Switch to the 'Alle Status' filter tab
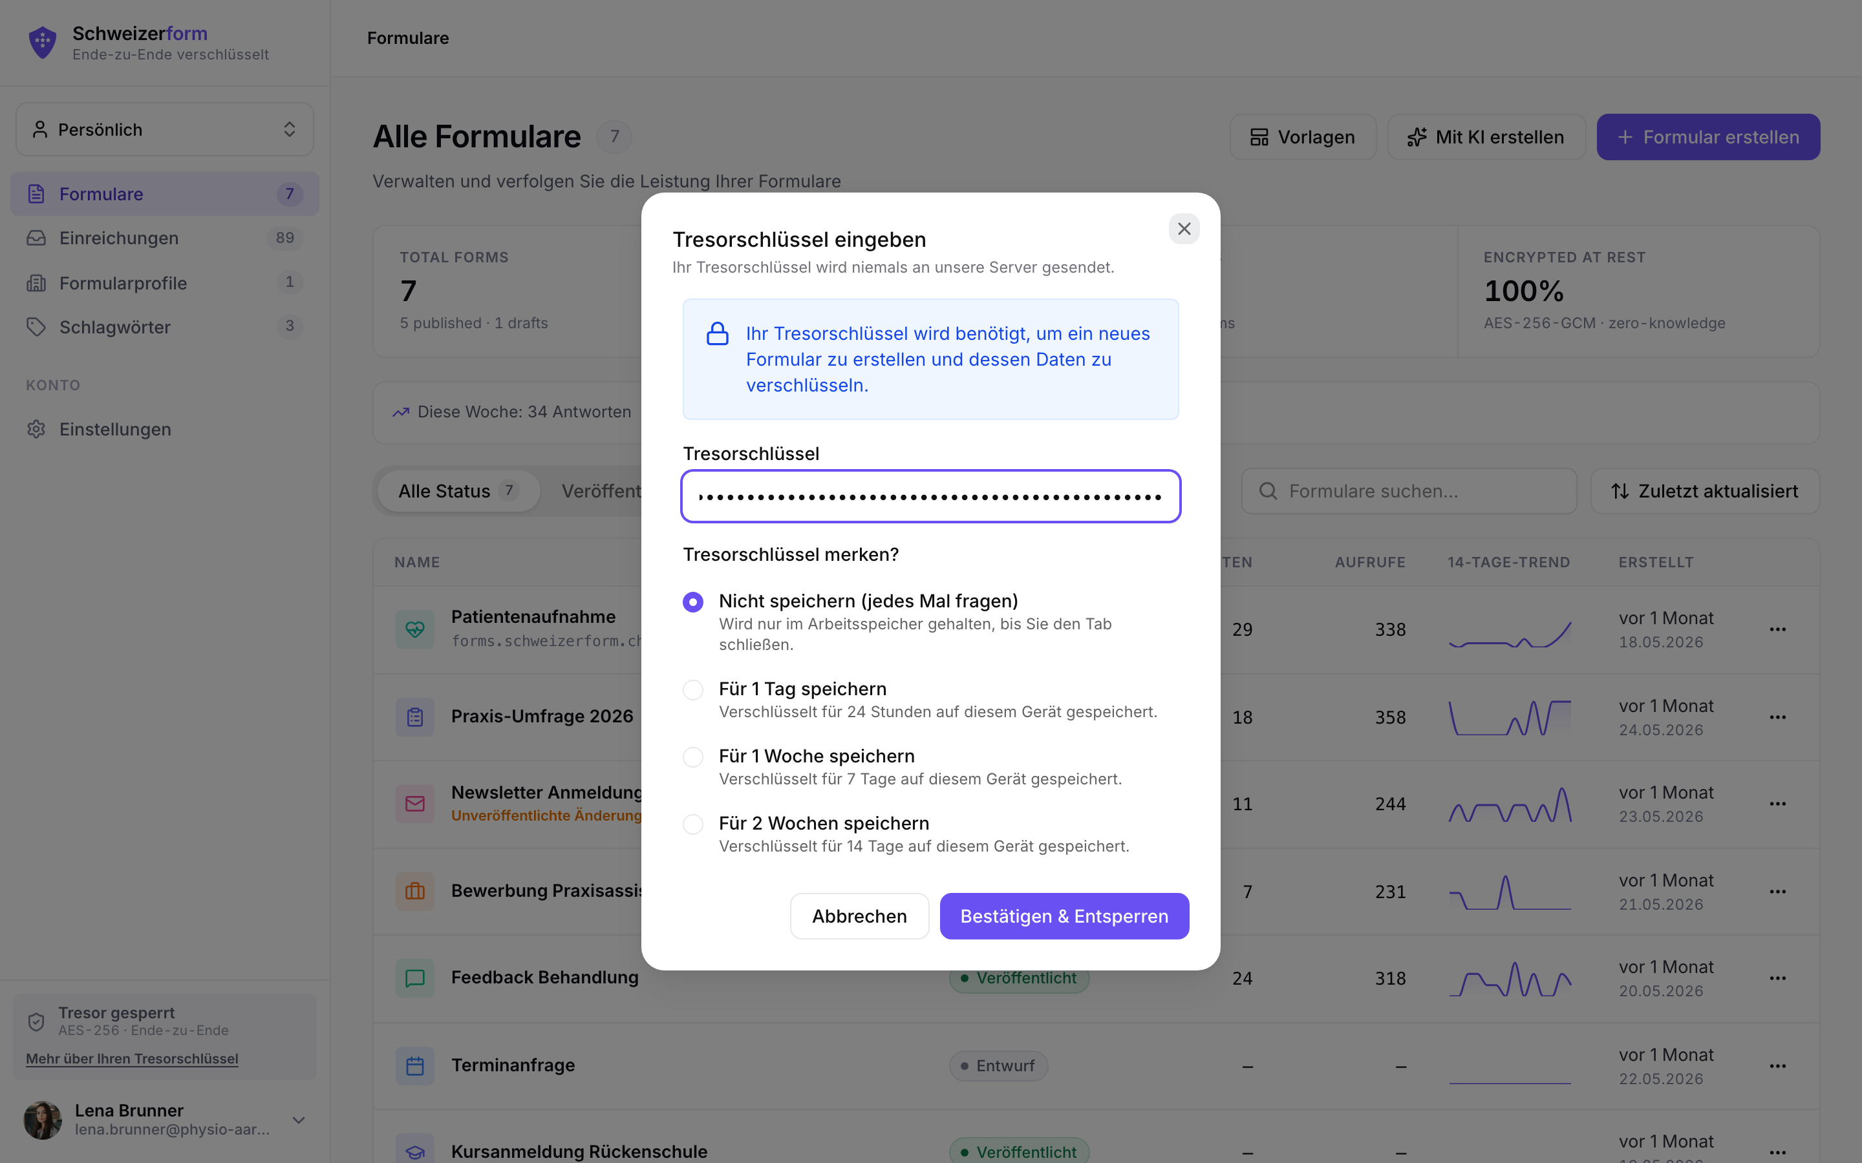 point(458,491)
